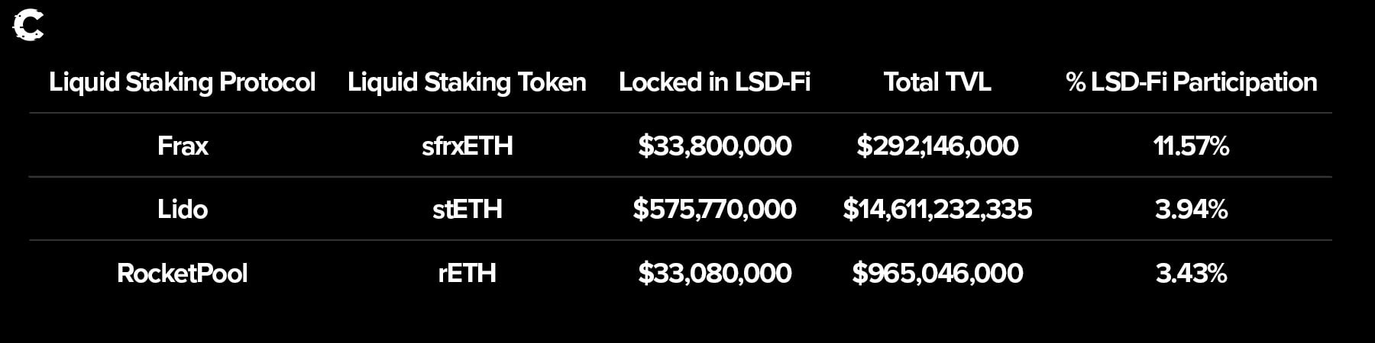Click the $292,146,000 total TVL cell
1375x343 pixels.
tap(937, 146)
